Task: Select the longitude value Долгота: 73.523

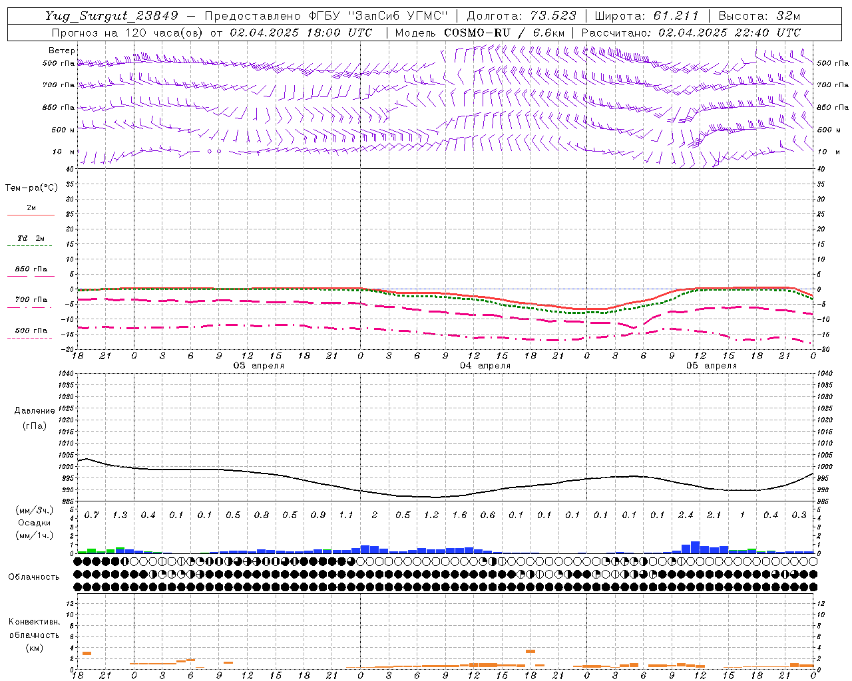Action: (522, 16)
